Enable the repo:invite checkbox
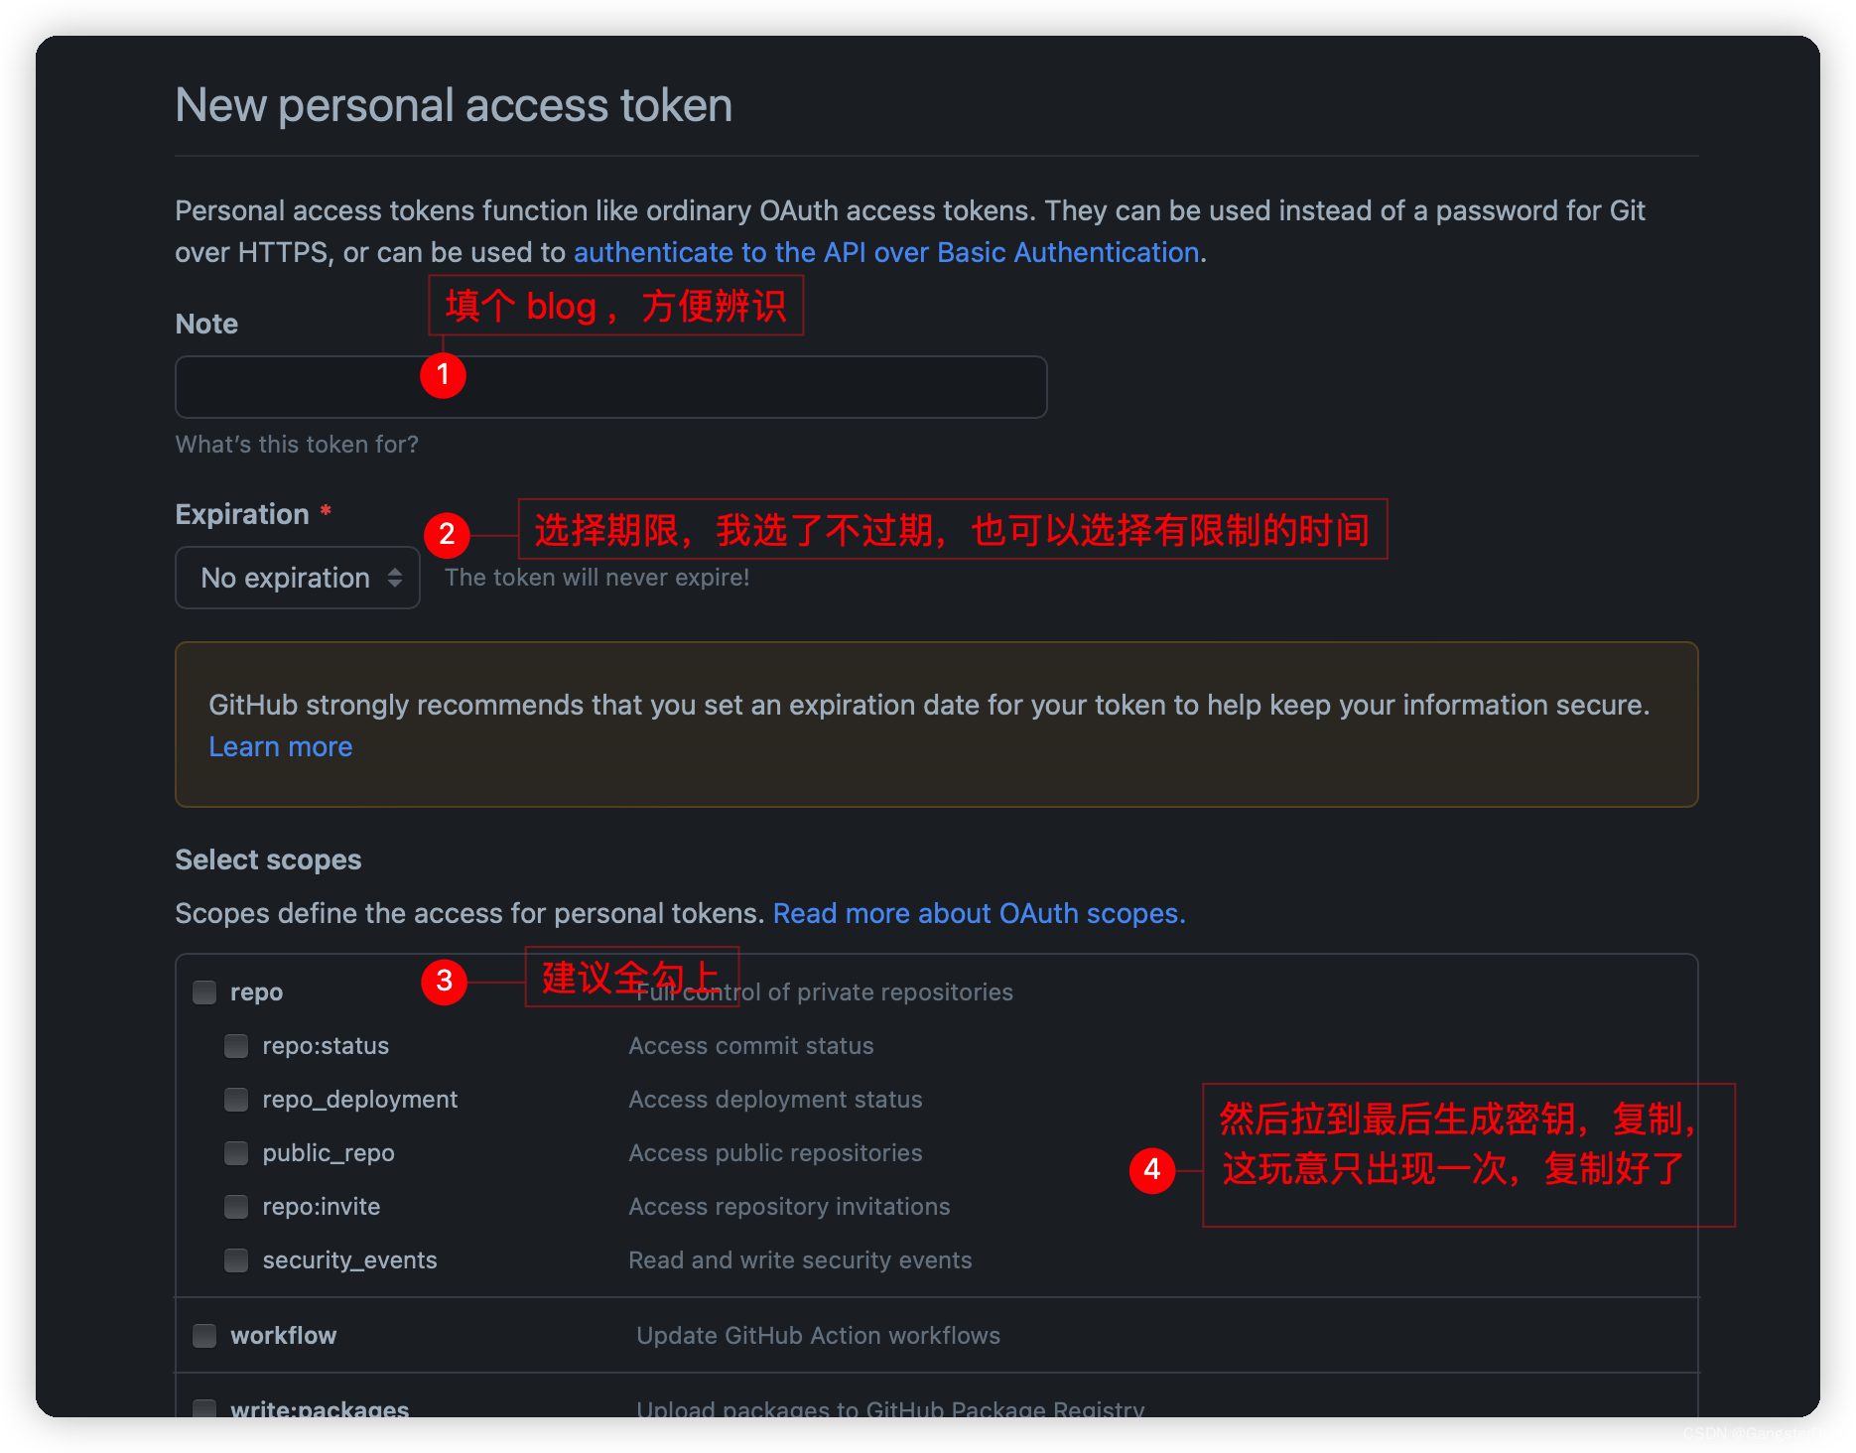Screen dimensions: 1856x1453 point(236,1207)
